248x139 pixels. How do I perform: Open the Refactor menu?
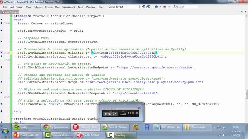click(x=38, y=7)
